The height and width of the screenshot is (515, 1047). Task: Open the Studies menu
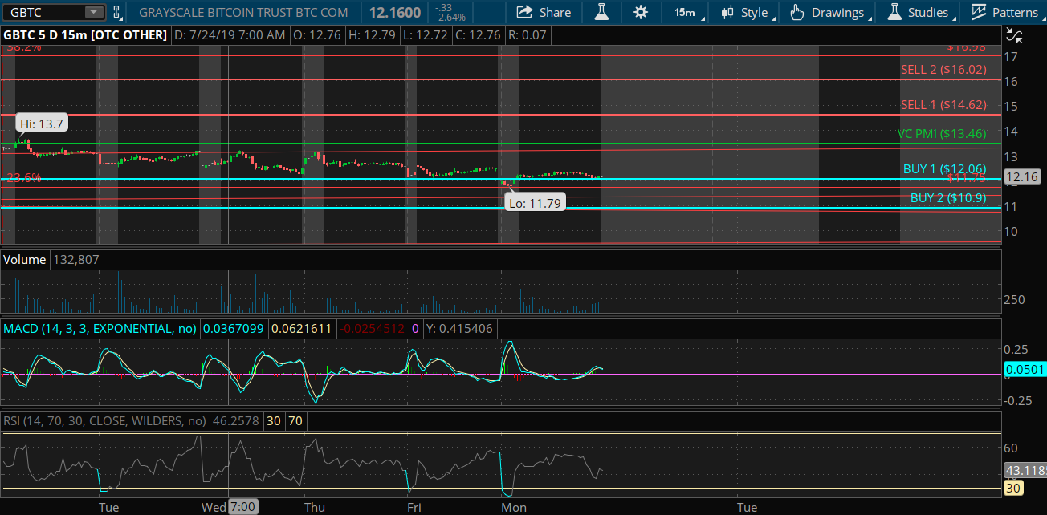point(922,12)
